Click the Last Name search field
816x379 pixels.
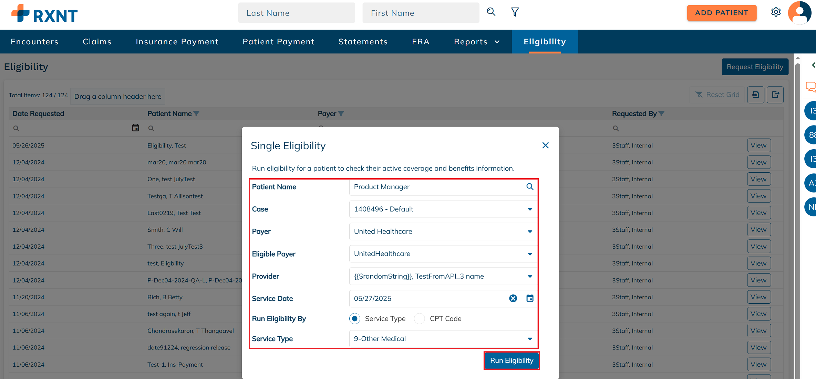point(297,13)
